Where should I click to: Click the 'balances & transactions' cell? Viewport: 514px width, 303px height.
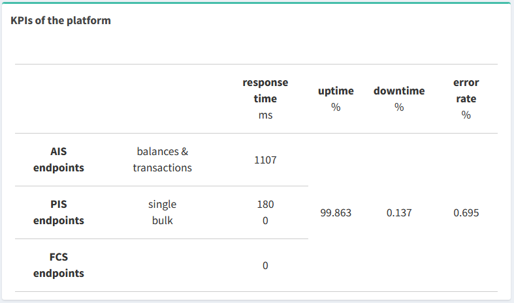(x=162, y=160)
